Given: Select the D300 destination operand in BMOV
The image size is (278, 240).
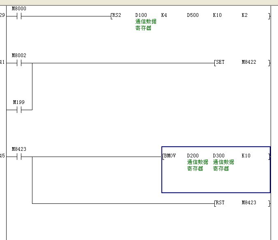Looking at the screenshot, I should [x=218, y=156].
